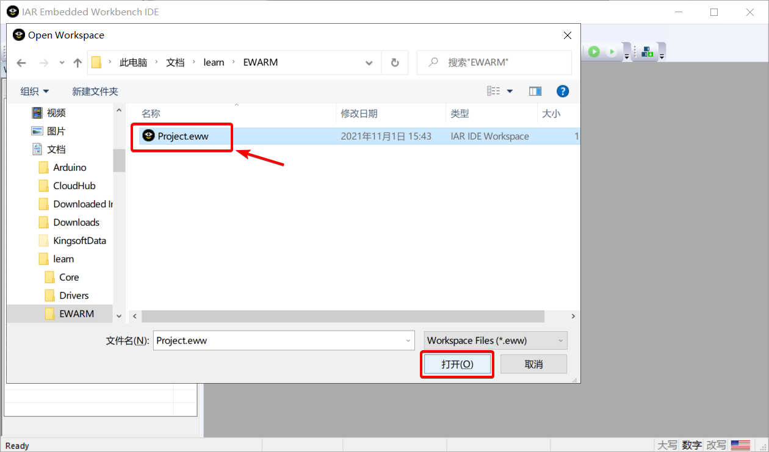
Task: Open the 组织 organize dropdown menu
Action: pyautogui.click(x=35, y=91)
